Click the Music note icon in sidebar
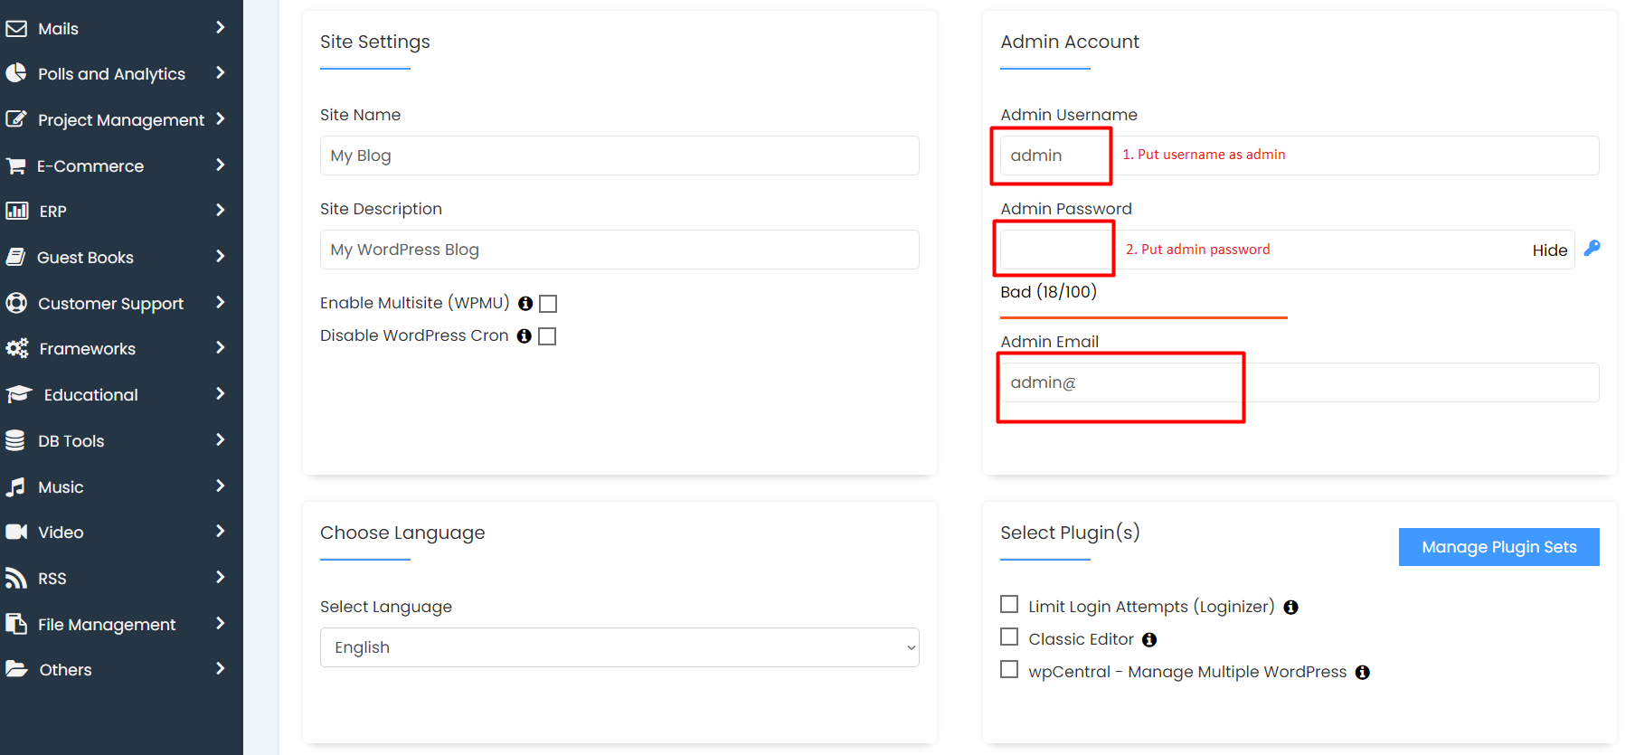The height and width of the screenshot is (755, 1635). 16,487
